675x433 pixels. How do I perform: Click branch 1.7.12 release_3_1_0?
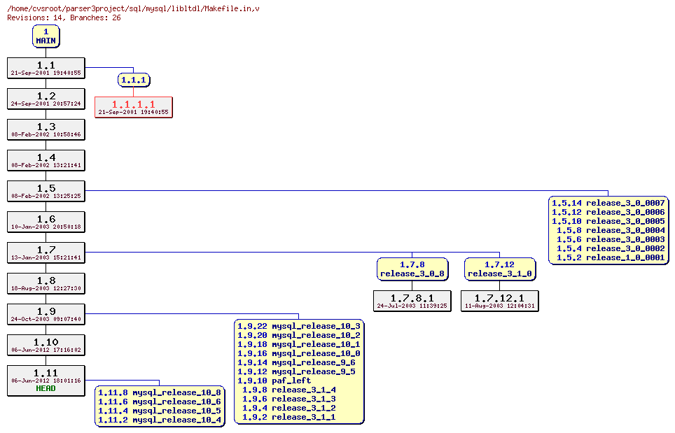tap(500, 269)
